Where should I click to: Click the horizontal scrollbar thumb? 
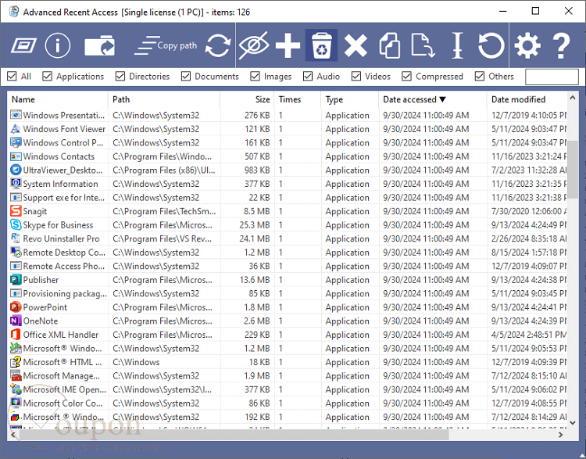(x=234, y=435)
